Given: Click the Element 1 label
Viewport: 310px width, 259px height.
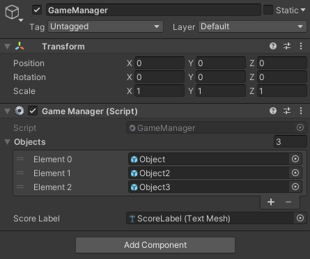Looking at the screenshot, I should pos(52,173).
